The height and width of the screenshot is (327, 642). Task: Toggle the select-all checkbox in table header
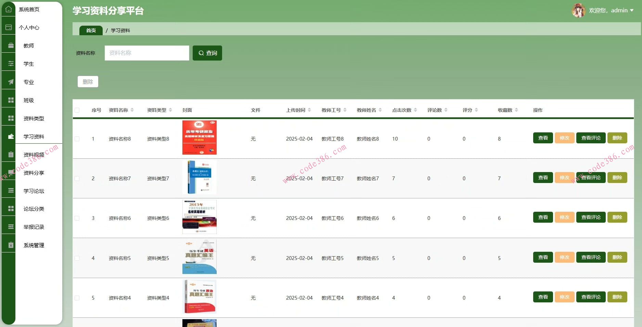pyautogui.click(x=77, y=110)
